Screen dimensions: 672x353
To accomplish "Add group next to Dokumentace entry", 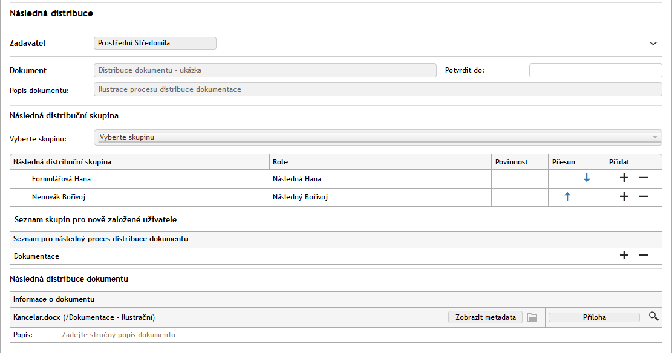I will (624, 256).
